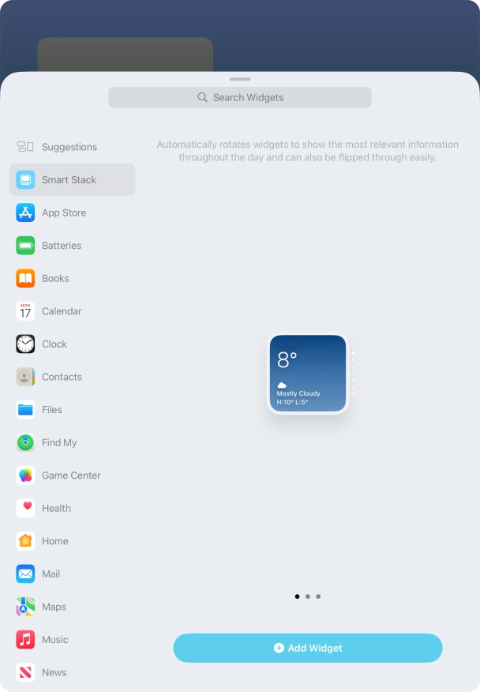Select the Music label

(55, 640)
